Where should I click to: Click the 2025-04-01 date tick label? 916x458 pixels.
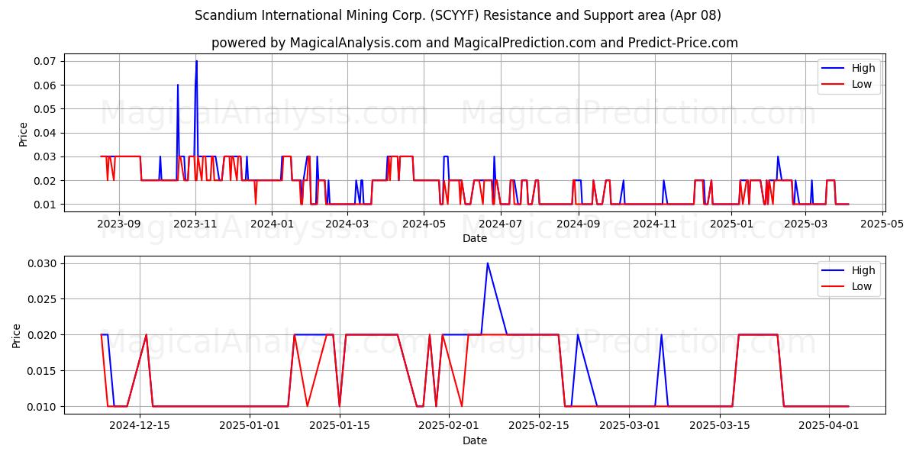click(828, 426)
